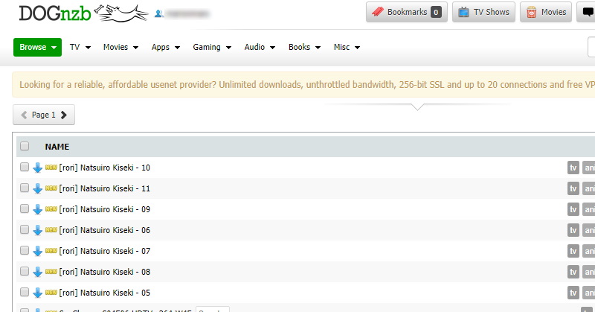Screen dimensions: 595x312
Task: Select checkbox for Natsuiro Kiseki - 07
Action: click(x=25, y=251)
